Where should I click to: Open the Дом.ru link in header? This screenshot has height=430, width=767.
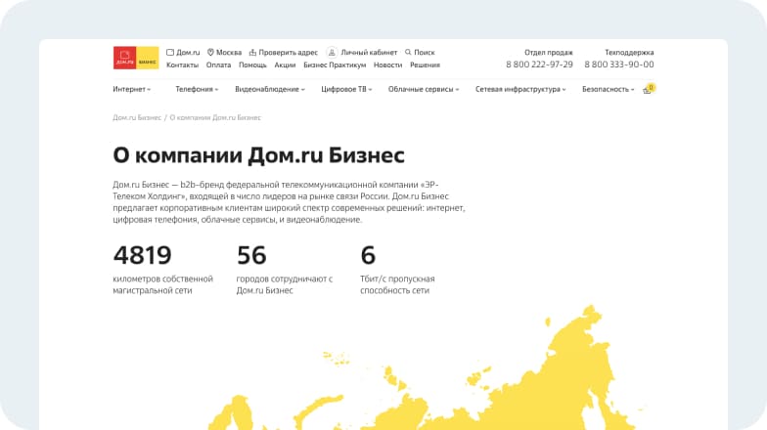(x=188, y=53)
